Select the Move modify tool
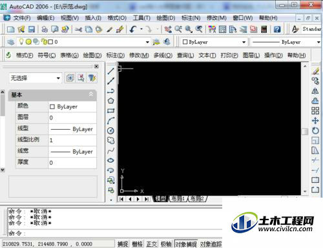Screen dimensions: 323x248 tap(315, 121)
